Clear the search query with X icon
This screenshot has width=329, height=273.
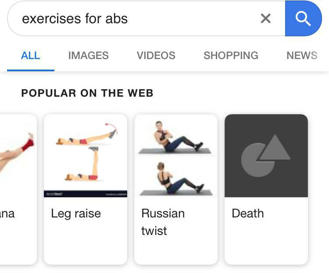tap(266, 18)
